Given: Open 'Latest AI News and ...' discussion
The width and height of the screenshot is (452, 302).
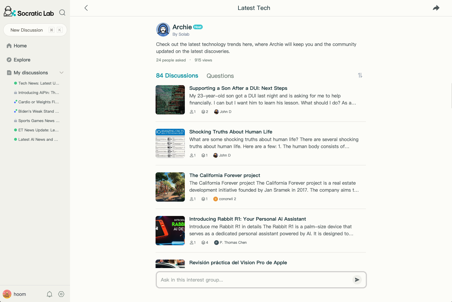Looking at the screenshot, I should point(37,139).
